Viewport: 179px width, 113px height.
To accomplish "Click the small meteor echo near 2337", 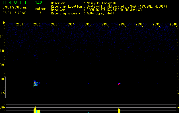I will (x=119, y=84).
